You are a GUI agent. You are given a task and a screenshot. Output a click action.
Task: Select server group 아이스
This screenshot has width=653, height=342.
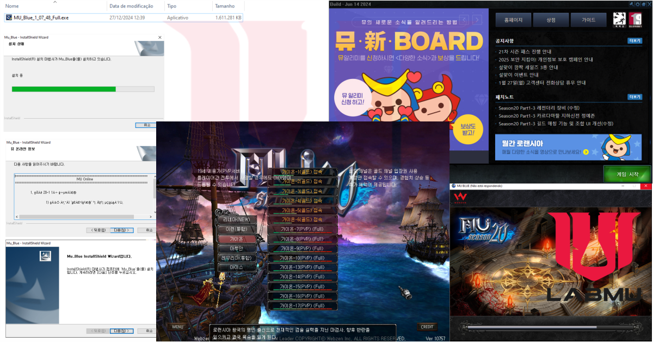237,268
